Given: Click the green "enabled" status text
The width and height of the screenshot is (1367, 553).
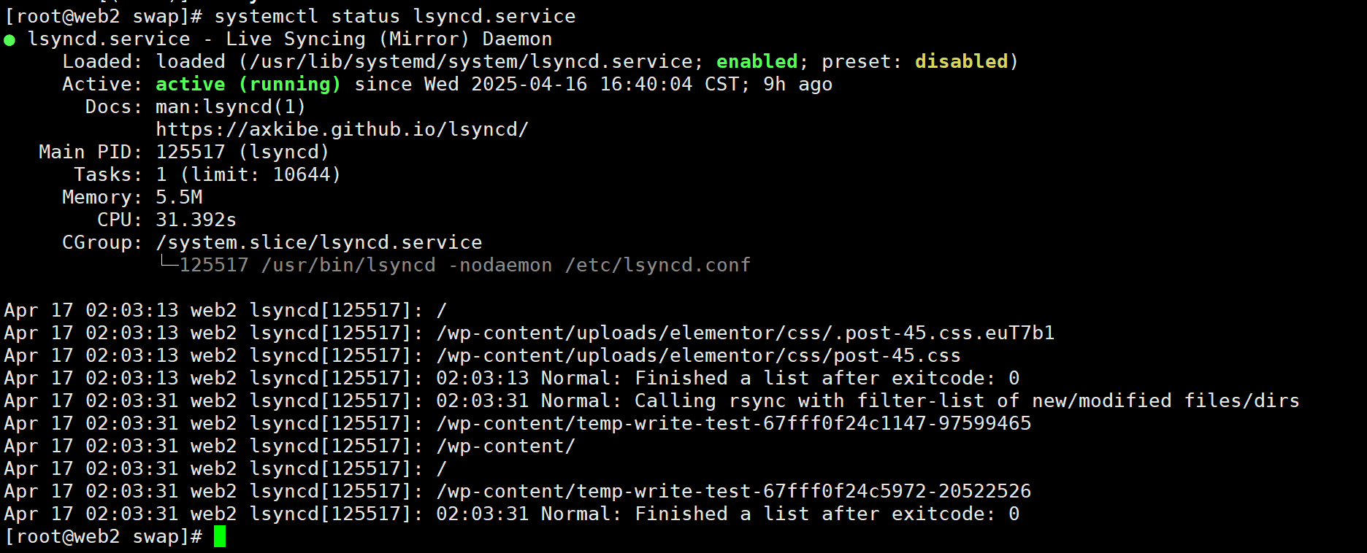Looking at the screenshot, I should click(757, 61).
